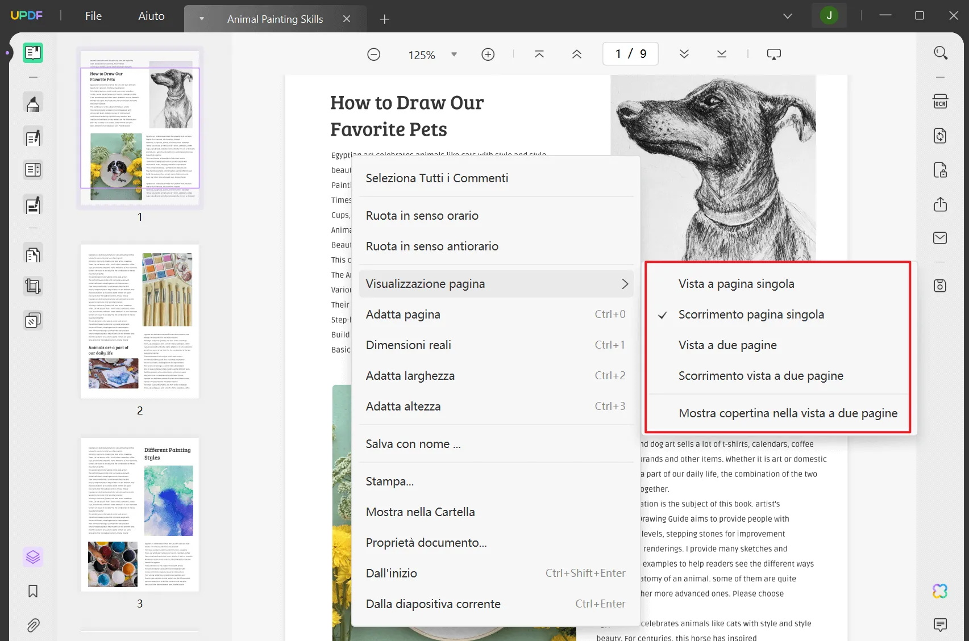Open the user account avatar J
969x641 pixels.
[829, 16]
